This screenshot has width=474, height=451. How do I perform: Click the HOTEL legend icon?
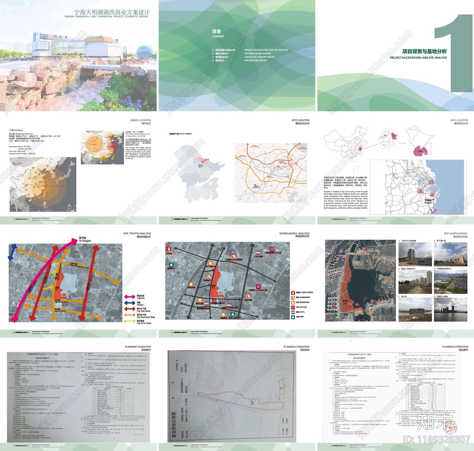pos(293,312)
